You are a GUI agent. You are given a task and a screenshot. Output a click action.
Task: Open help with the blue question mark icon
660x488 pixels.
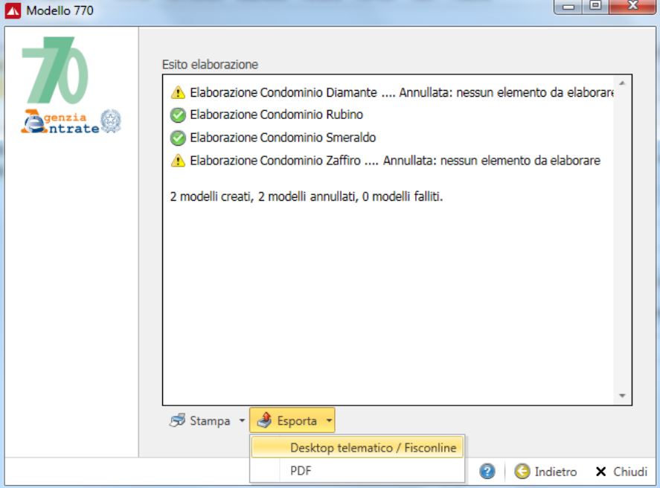pos(487,471)
